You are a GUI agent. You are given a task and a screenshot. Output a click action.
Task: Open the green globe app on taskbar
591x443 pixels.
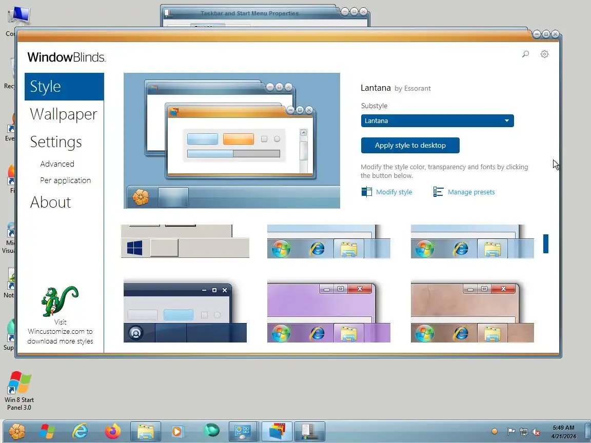[211, 431]
